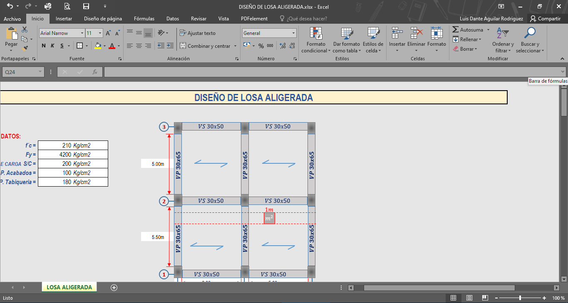
Task: Expand the Name Box dropdown arrow
Action: [x=40, y=72]
